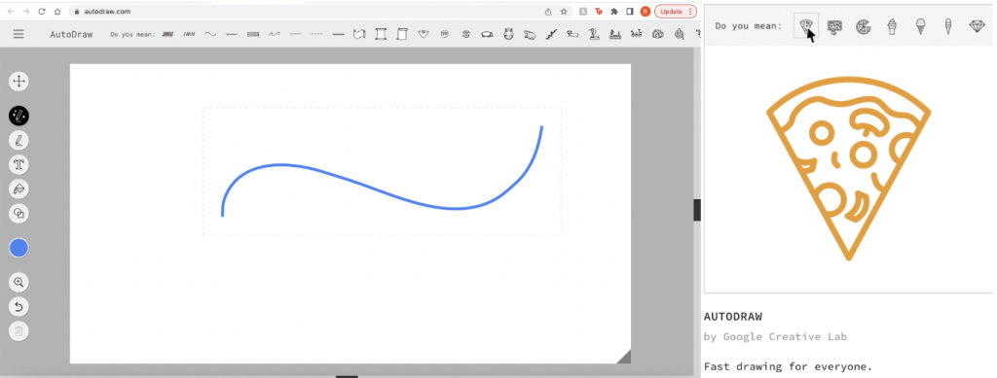Click the canvas resize corner handle

click(x=624, y=357)
